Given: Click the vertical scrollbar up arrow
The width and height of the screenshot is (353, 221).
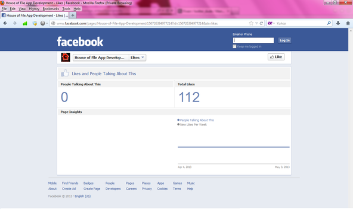Looking at the screenshot, I should 351,30.
